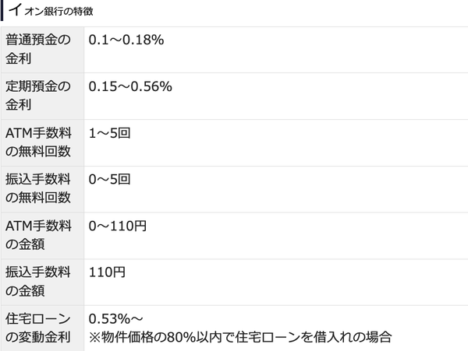This screenshot has height=351, width=468.
Task: Click the ATM手数料の金額 label cell
Action: [41, 236]
